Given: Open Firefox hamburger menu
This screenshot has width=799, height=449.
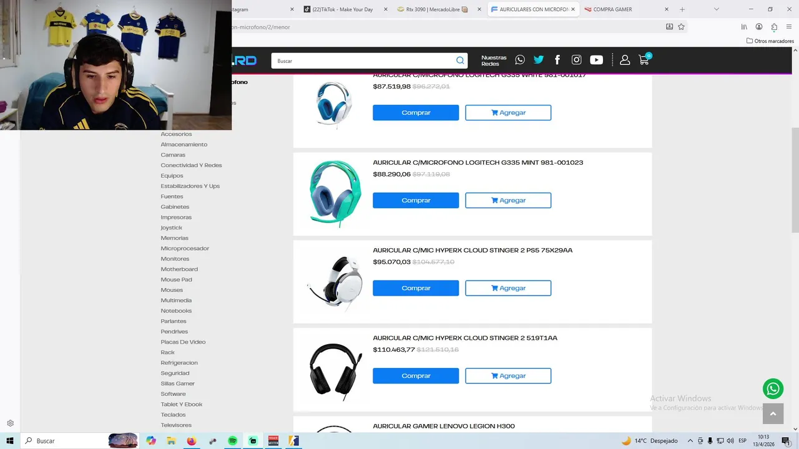Looking at the screenshot, I should (x=789, y=27).
